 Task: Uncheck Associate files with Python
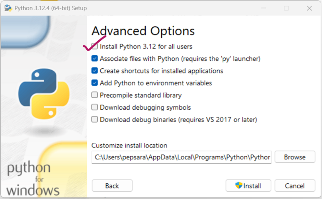point(95,59)
